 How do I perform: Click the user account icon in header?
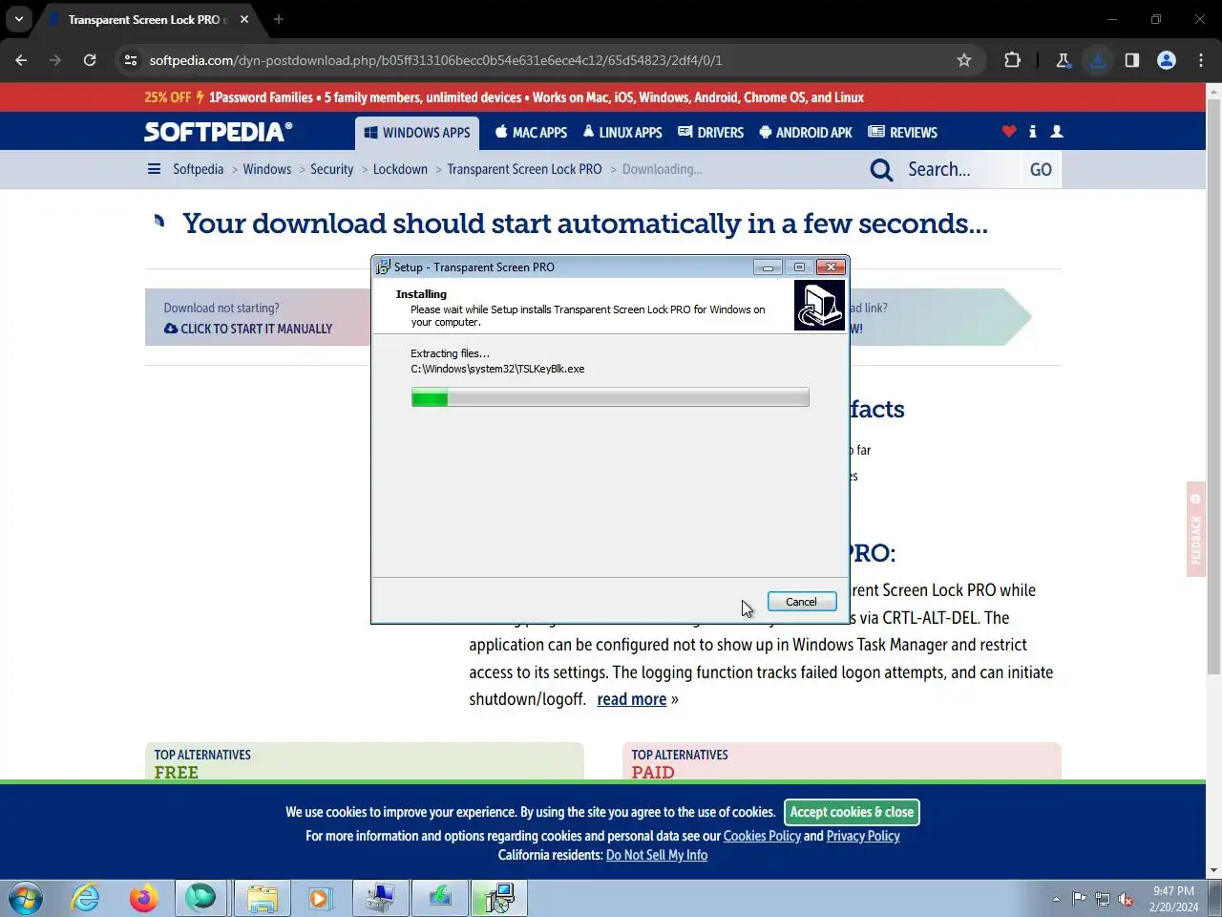coord(1057,132)
